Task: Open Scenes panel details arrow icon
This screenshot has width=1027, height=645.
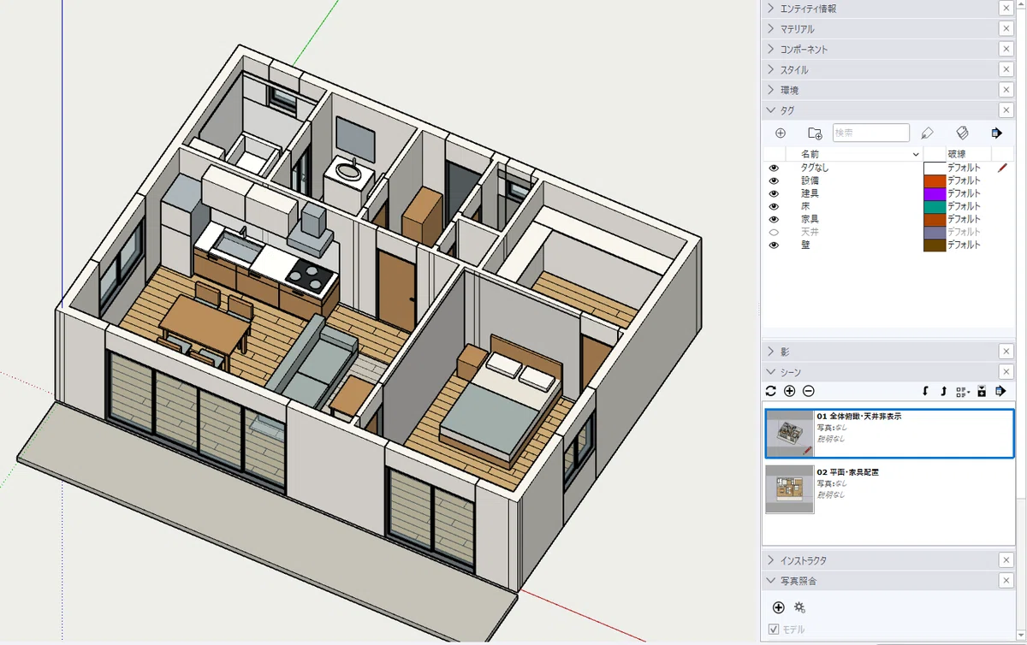Action: click(x=1000, y=391)
